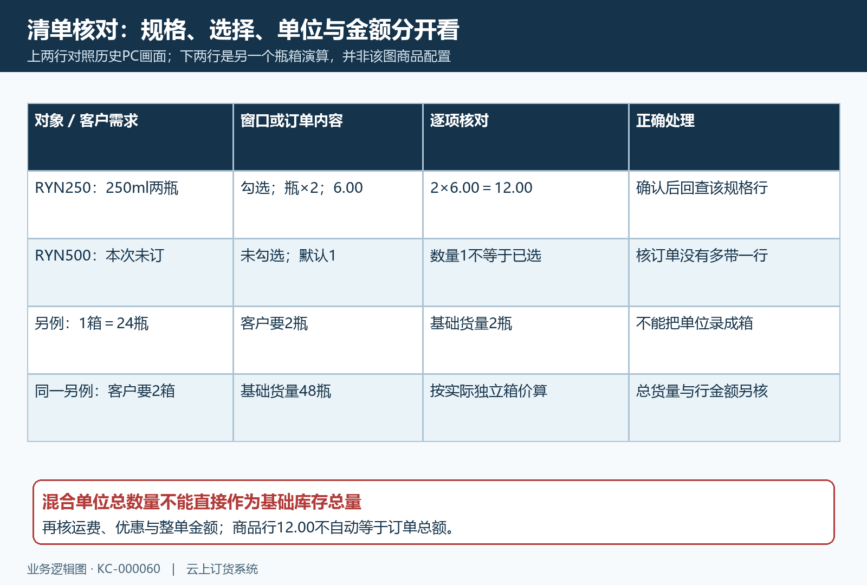Image resolution: width=867 pixels, height=585 pixels.
Task: Click the '正确处理' column header
Action: pos(734,137)
